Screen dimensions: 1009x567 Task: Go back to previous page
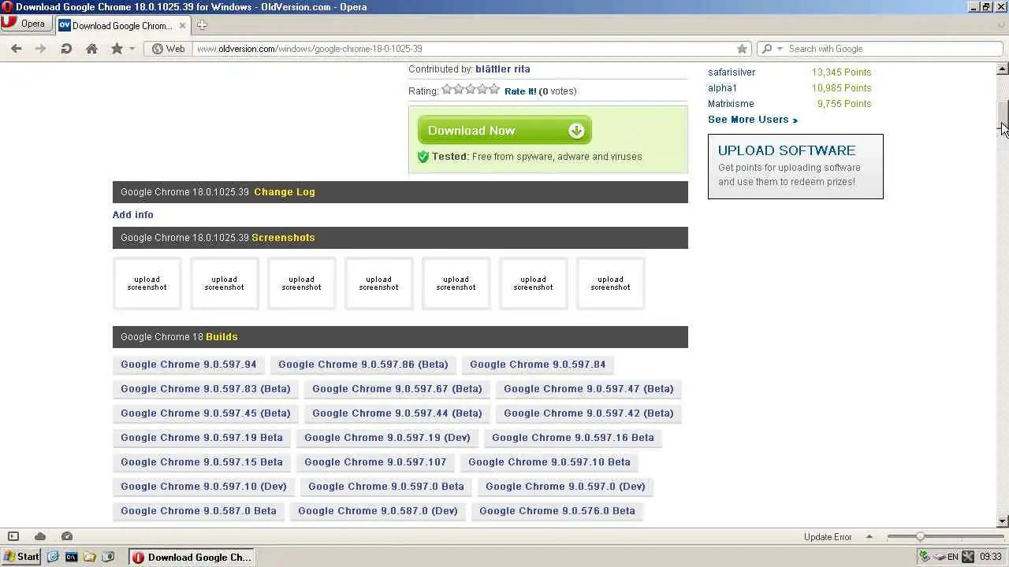[16, 49]
